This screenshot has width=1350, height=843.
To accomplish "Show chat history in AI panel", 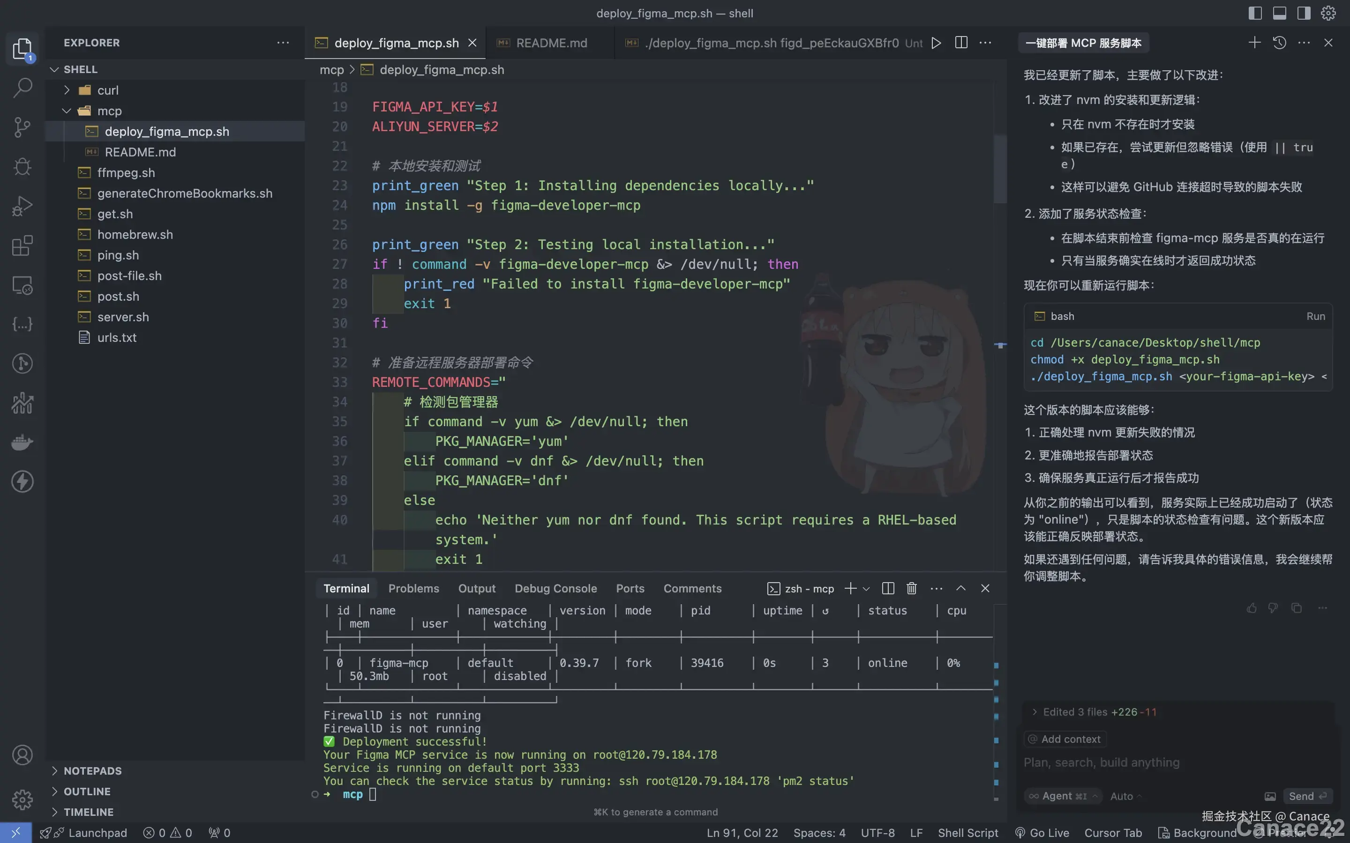I will coord(1279,43).
